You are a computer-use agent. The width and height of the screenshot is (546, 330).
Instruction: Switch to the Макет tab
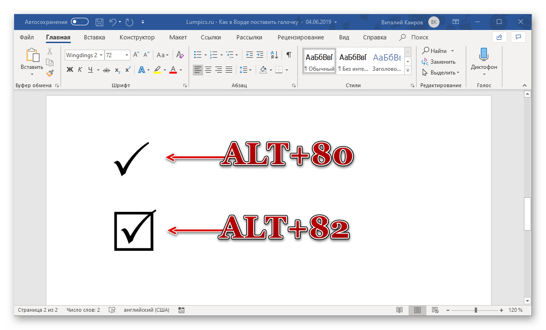pos(178,37)
